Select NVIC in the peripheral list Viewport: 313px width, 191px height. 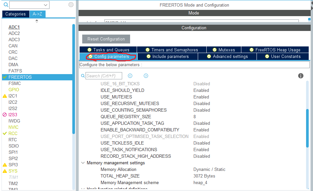14,127
